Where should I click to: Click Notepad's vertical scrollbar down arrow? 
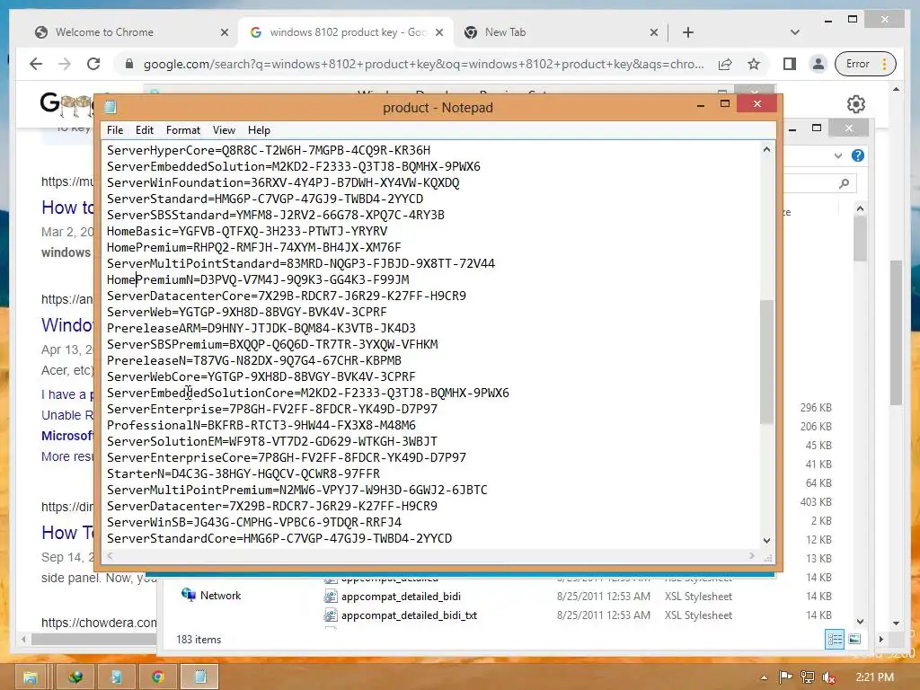[766, 540]
